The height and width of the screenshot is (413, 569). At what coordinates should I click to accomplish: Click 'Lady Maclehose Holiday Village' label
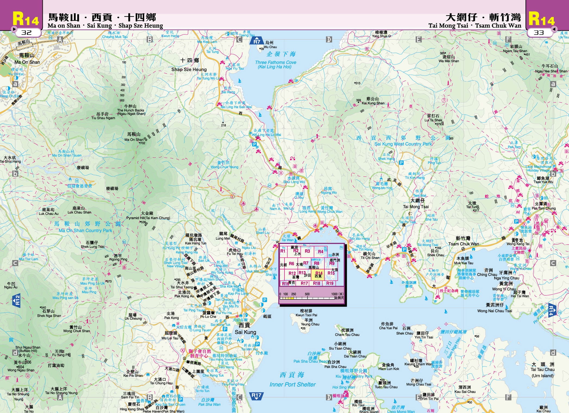pyautogui.click(x=539, y=168)
